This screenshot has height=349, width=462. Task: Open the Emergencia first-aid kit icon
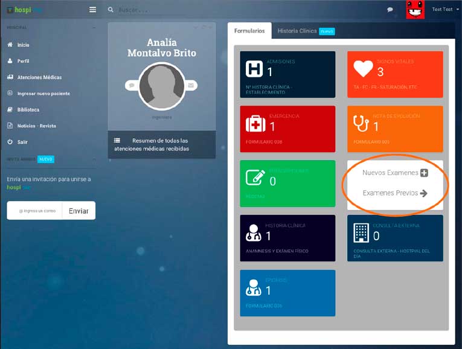[255, 124]
